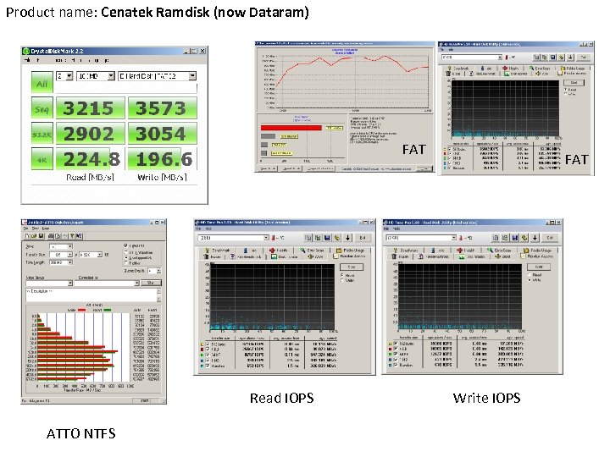Select the I/O Comparison radio button in ATTO
Screen dimensions: 610x457
coord(125,252)
